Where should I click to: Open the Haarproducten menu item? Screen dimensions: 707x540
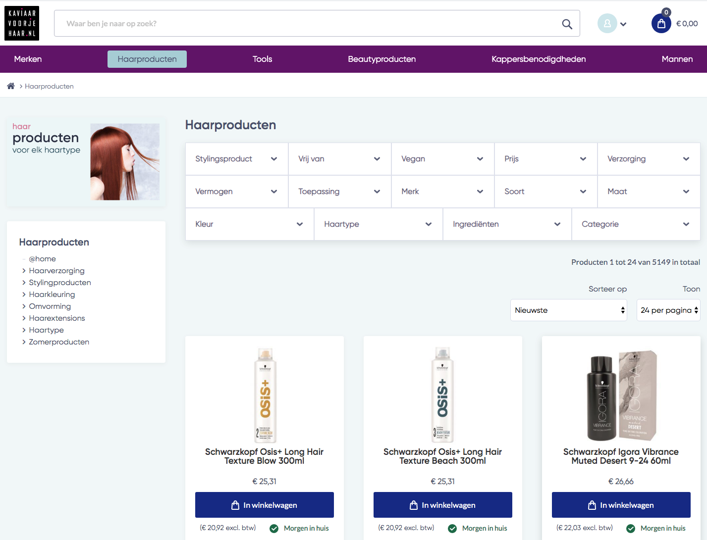click(147, 59)
